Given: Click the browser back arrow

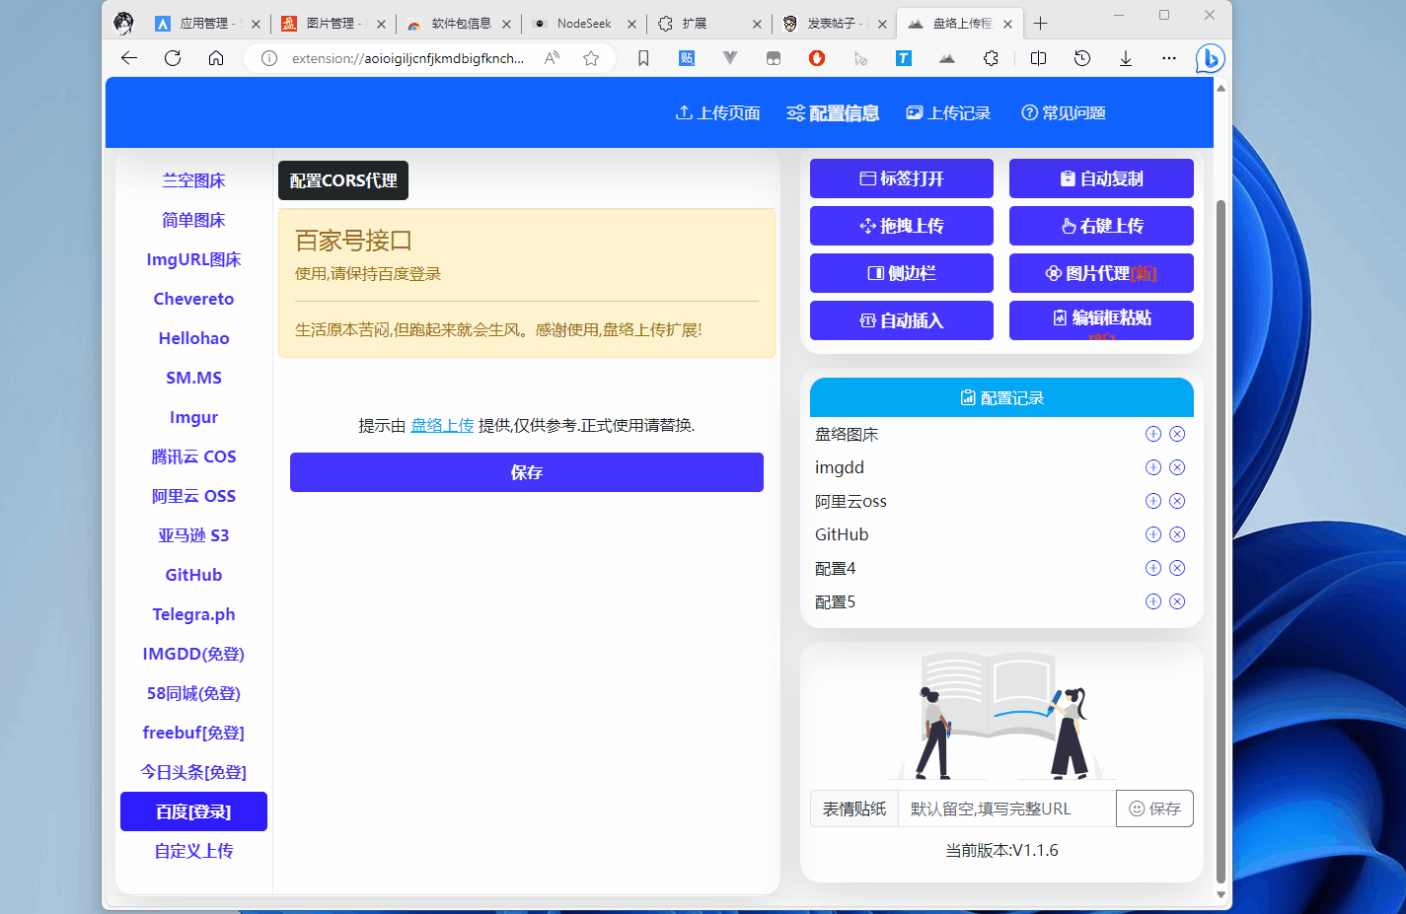Looking at the screenshot, I should point(129,58).
